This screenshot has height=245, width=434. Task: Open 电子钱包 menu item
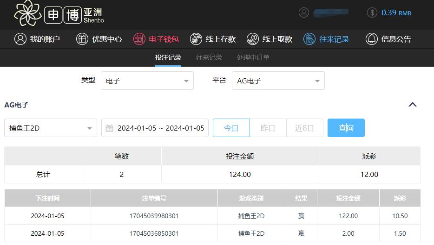[x=156, y=39]
